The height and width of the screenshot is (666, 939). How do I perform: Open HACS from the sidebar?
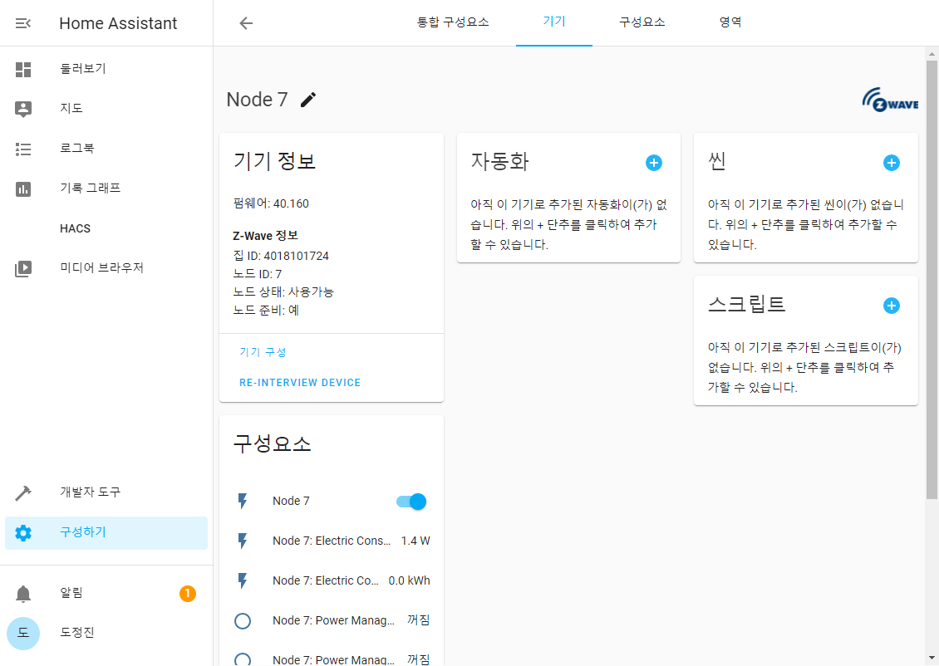(x=106, y=228)
